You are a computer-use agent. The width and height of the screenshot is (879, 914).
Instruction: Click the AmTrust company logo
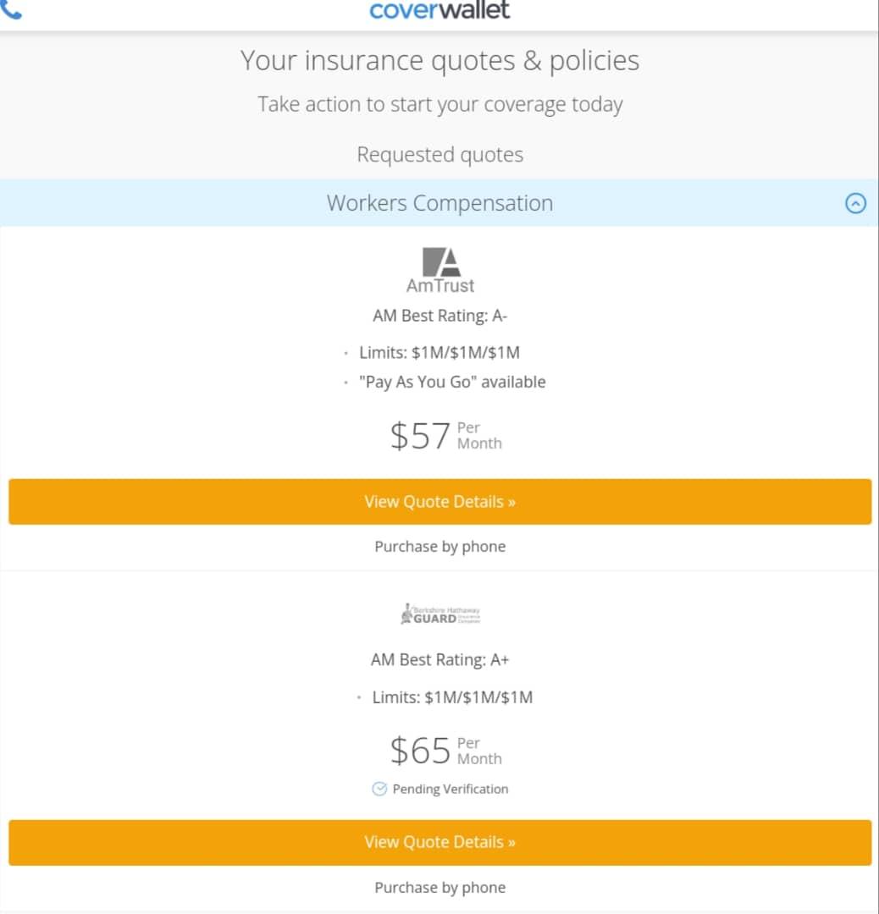pos(440,270)
